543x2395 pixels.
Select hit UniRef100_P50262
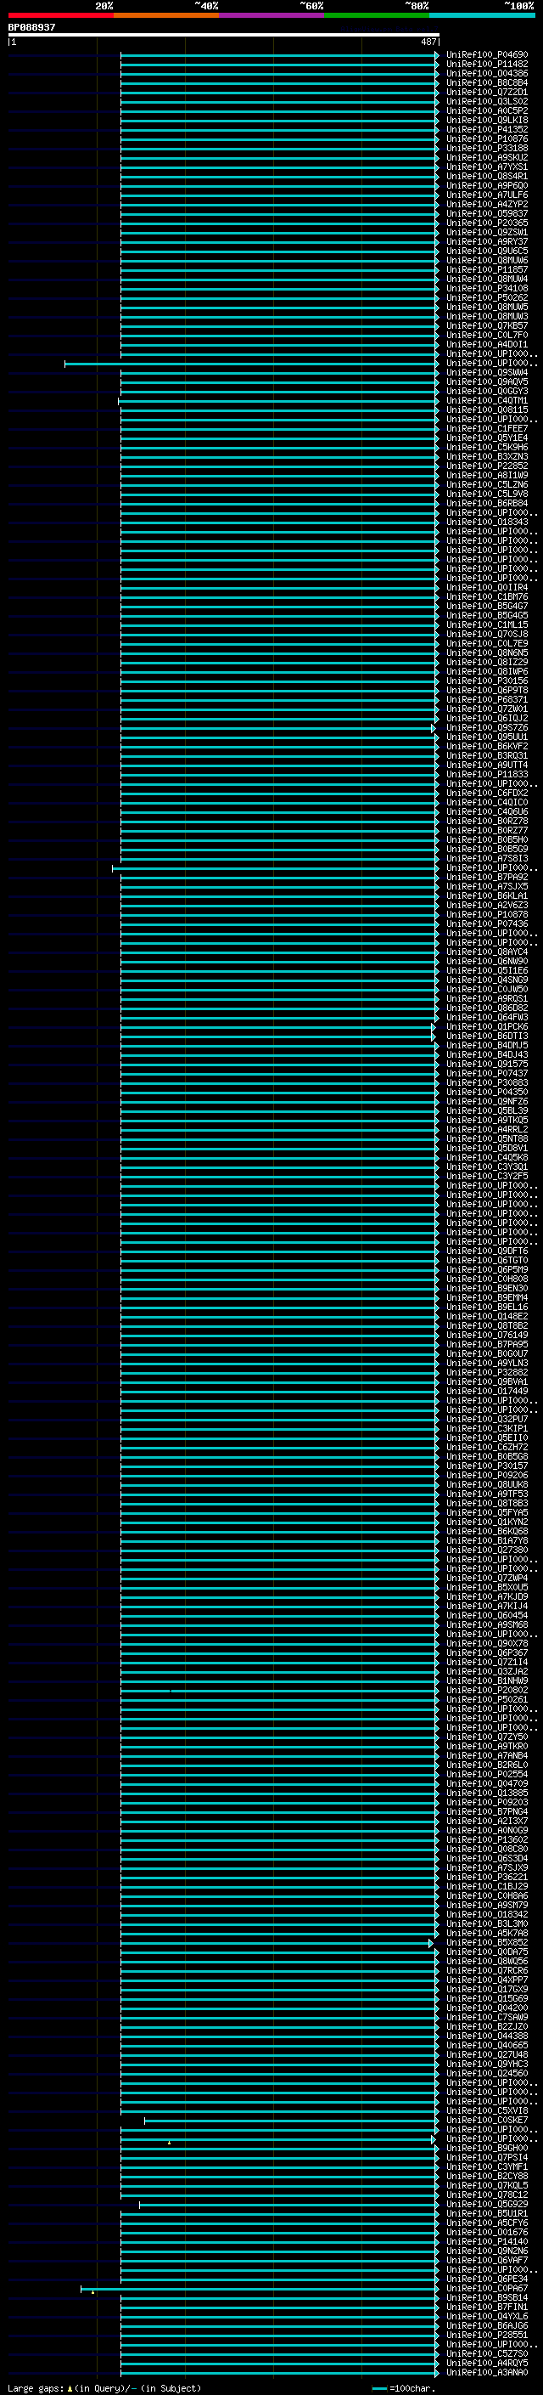pyautogui.click(x=486, y=297)
